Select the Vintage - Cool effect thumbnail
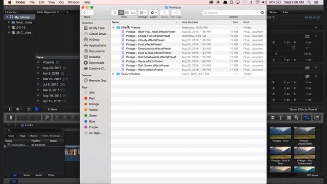327x184 pixels. 281,133
